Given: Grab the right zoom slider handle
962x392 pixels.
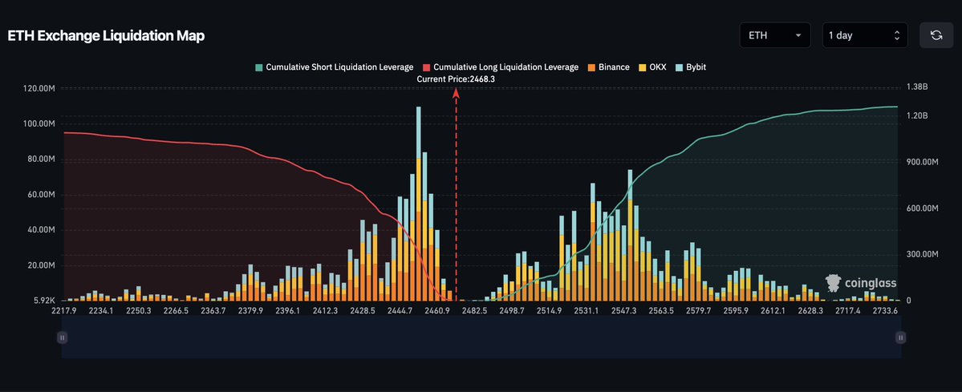Looking at the screenshot, I should point(900,337).
